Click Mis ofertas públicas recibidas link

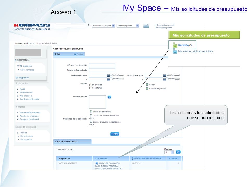point(196,51)
